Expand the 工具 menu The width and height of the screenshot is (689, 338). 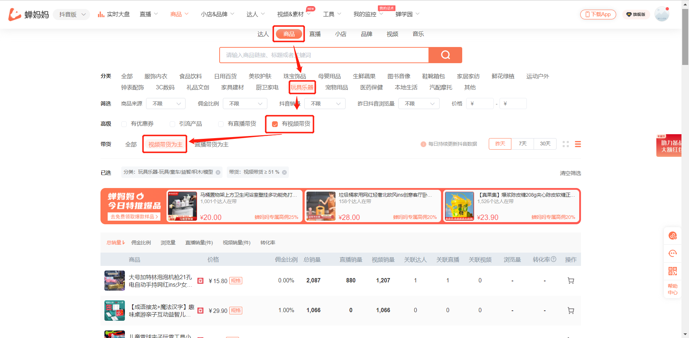click(332, 14)
